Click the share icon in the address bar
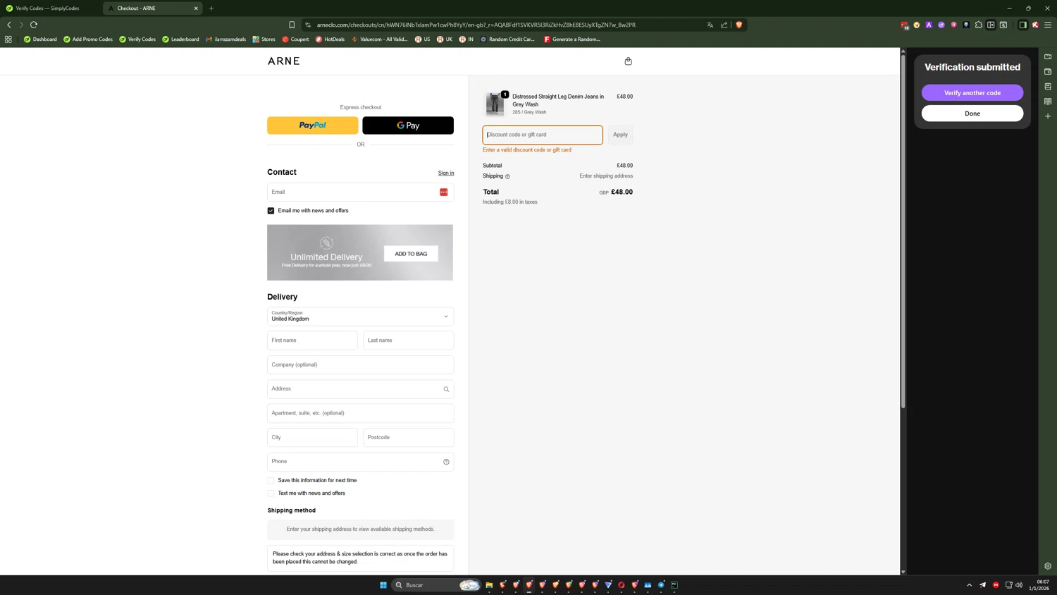 [724, 25]
